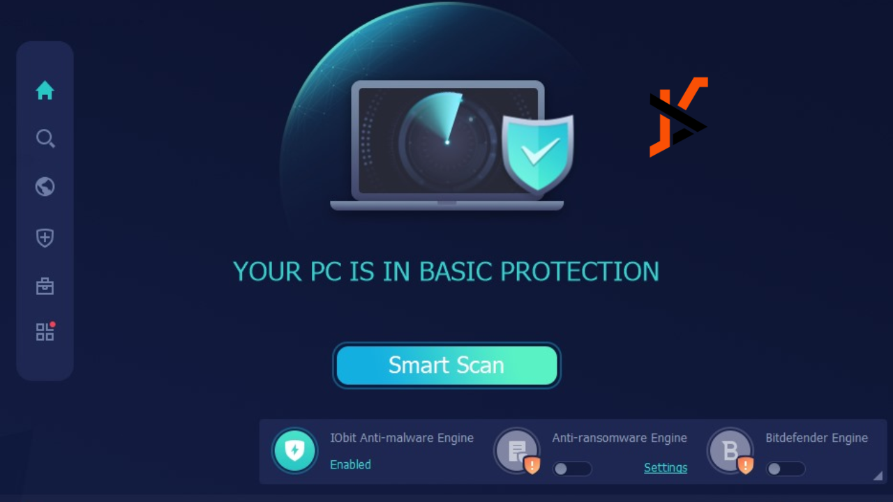Open Security Guard shield-plus icon

(45, 238)
